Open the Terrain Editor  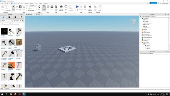(x=39, y=8)
